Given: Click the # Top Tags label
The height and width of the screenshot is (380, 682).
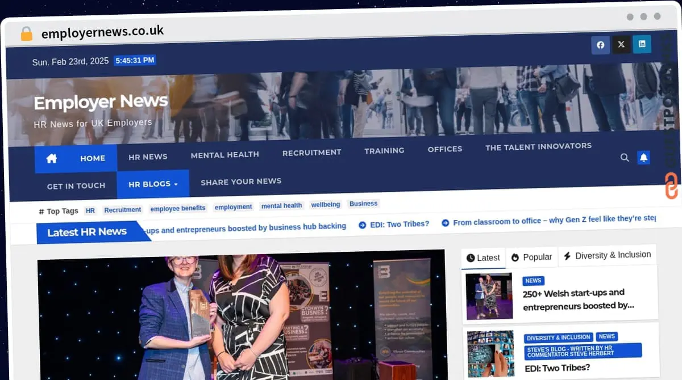Looking at the screenshot, I should (x=59, y=211).
